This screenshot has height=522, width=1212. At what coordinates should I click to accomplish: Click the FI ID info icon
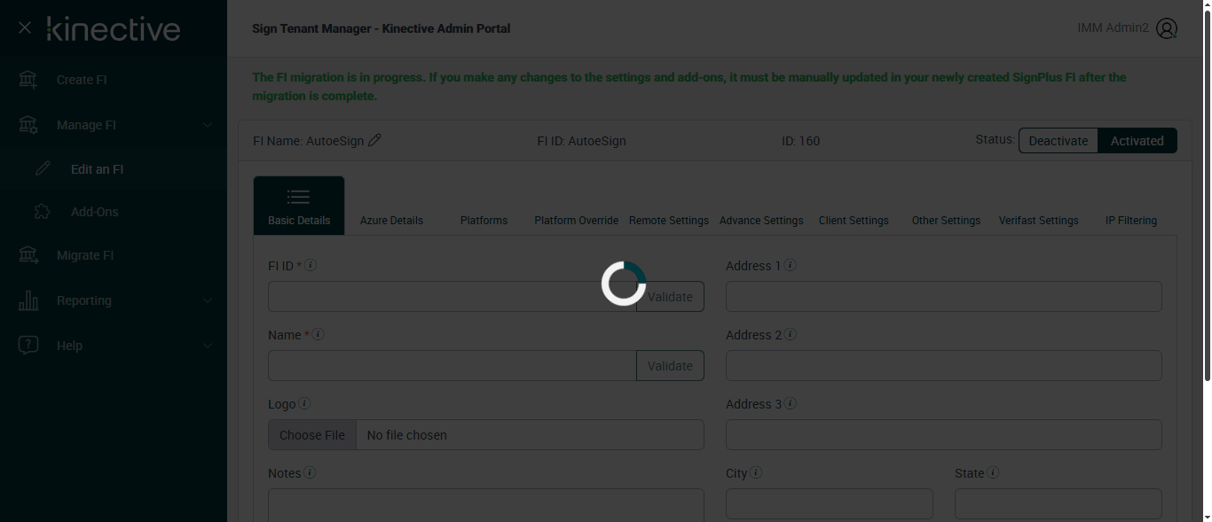(311, 265)
